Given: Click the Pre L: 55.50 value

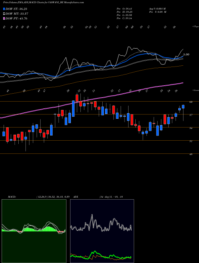Looking at the screenshot, I should click(125, 15).
